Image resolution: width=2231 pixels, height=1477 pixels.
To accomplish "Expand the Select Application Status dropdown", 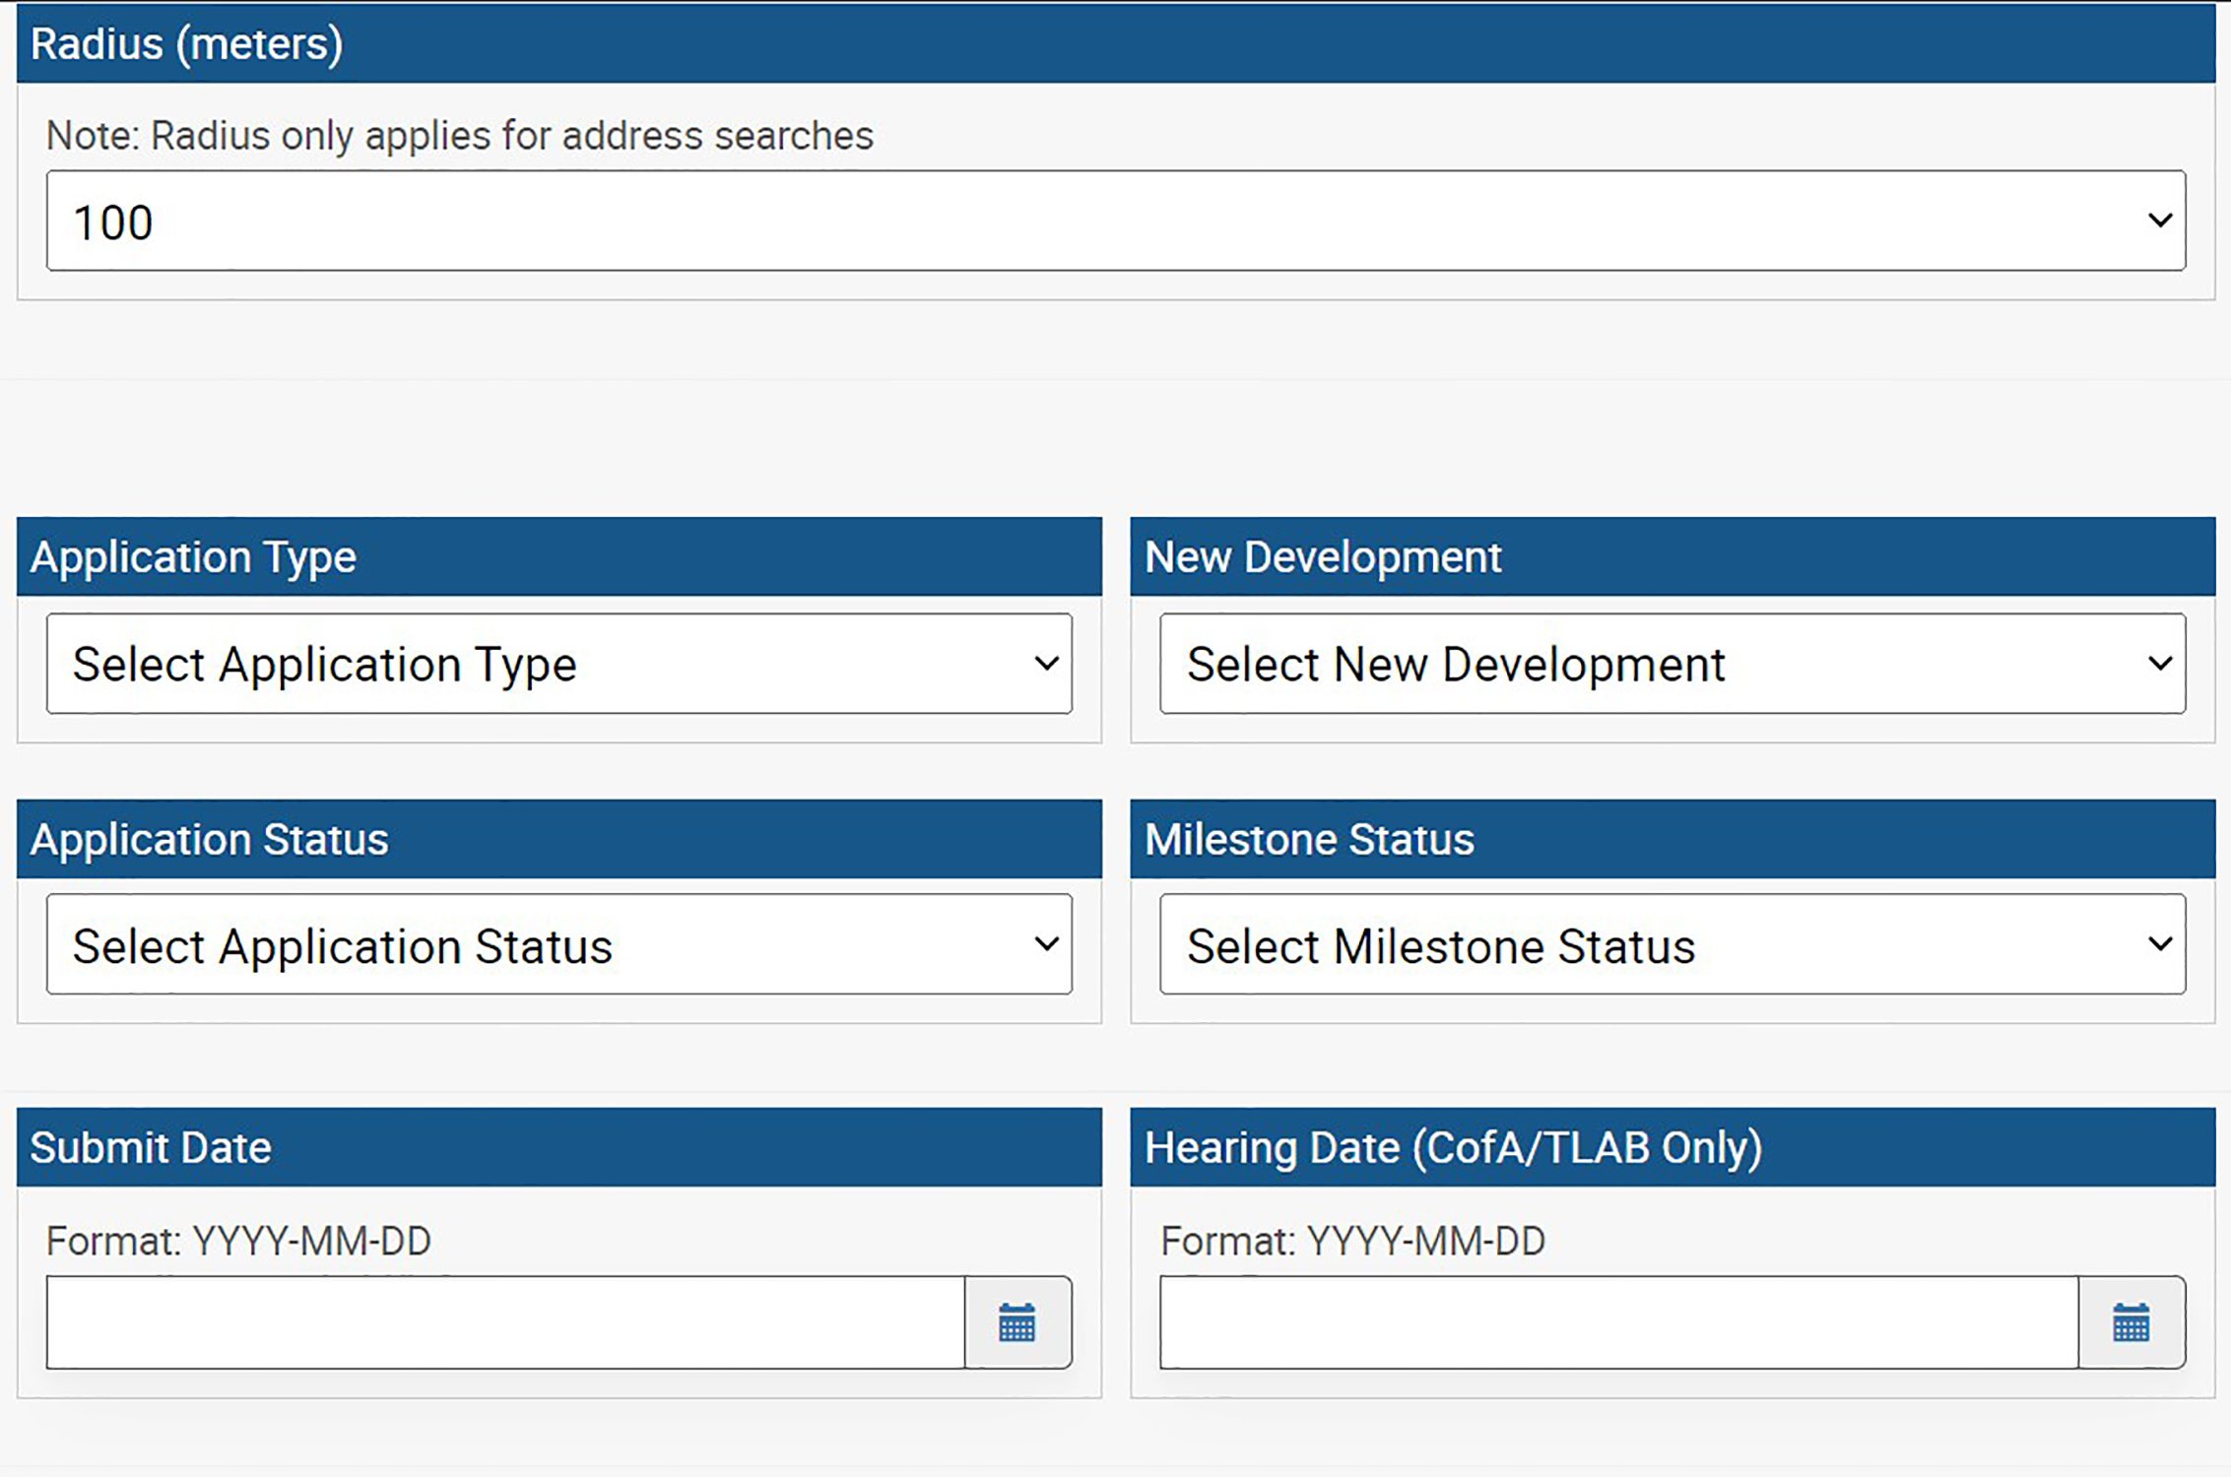I will pyautogui.click(x=559, y=944).
